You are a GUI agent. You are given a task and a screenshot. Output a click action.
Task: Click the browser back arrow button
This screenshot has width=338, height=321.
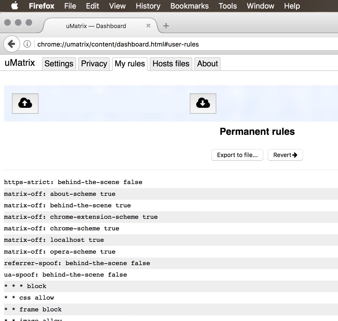[11, 44]
